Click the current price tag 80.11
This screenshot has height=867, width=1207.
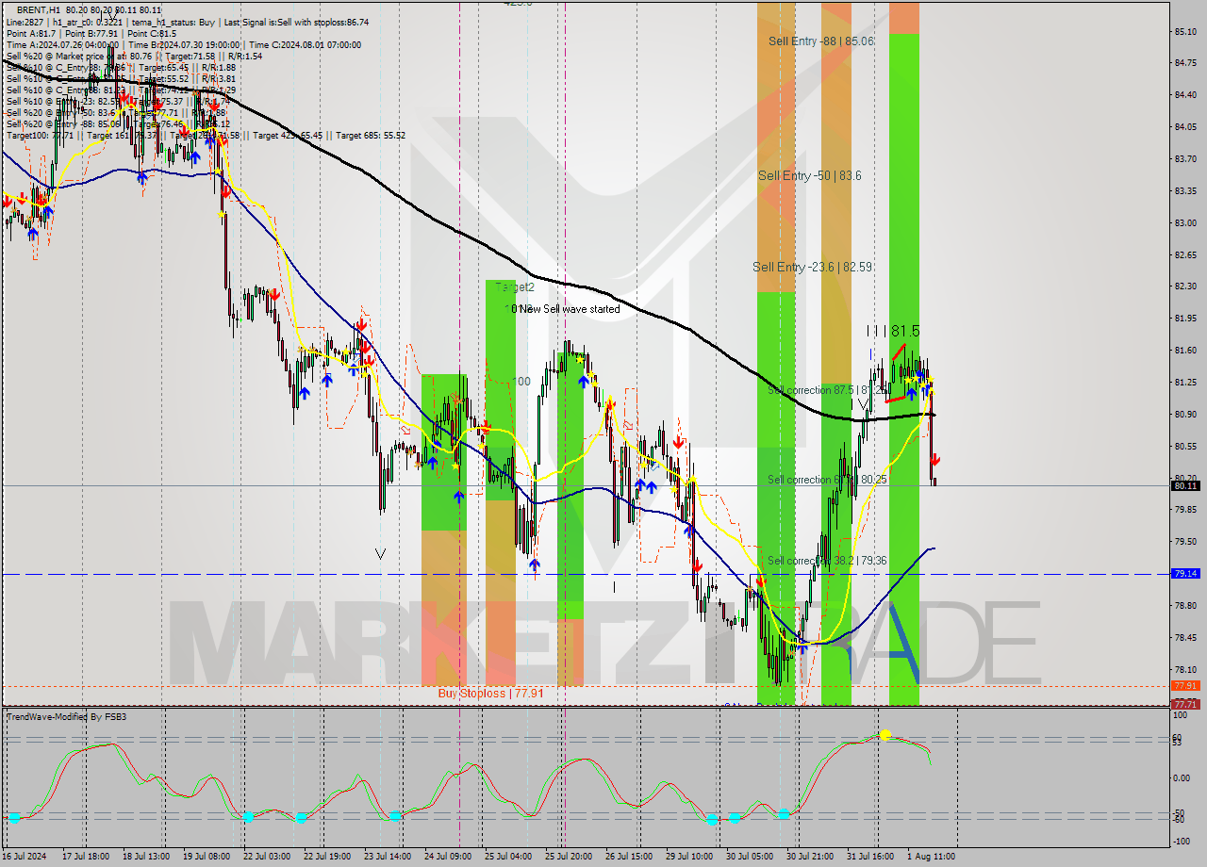pos(1185,486)
